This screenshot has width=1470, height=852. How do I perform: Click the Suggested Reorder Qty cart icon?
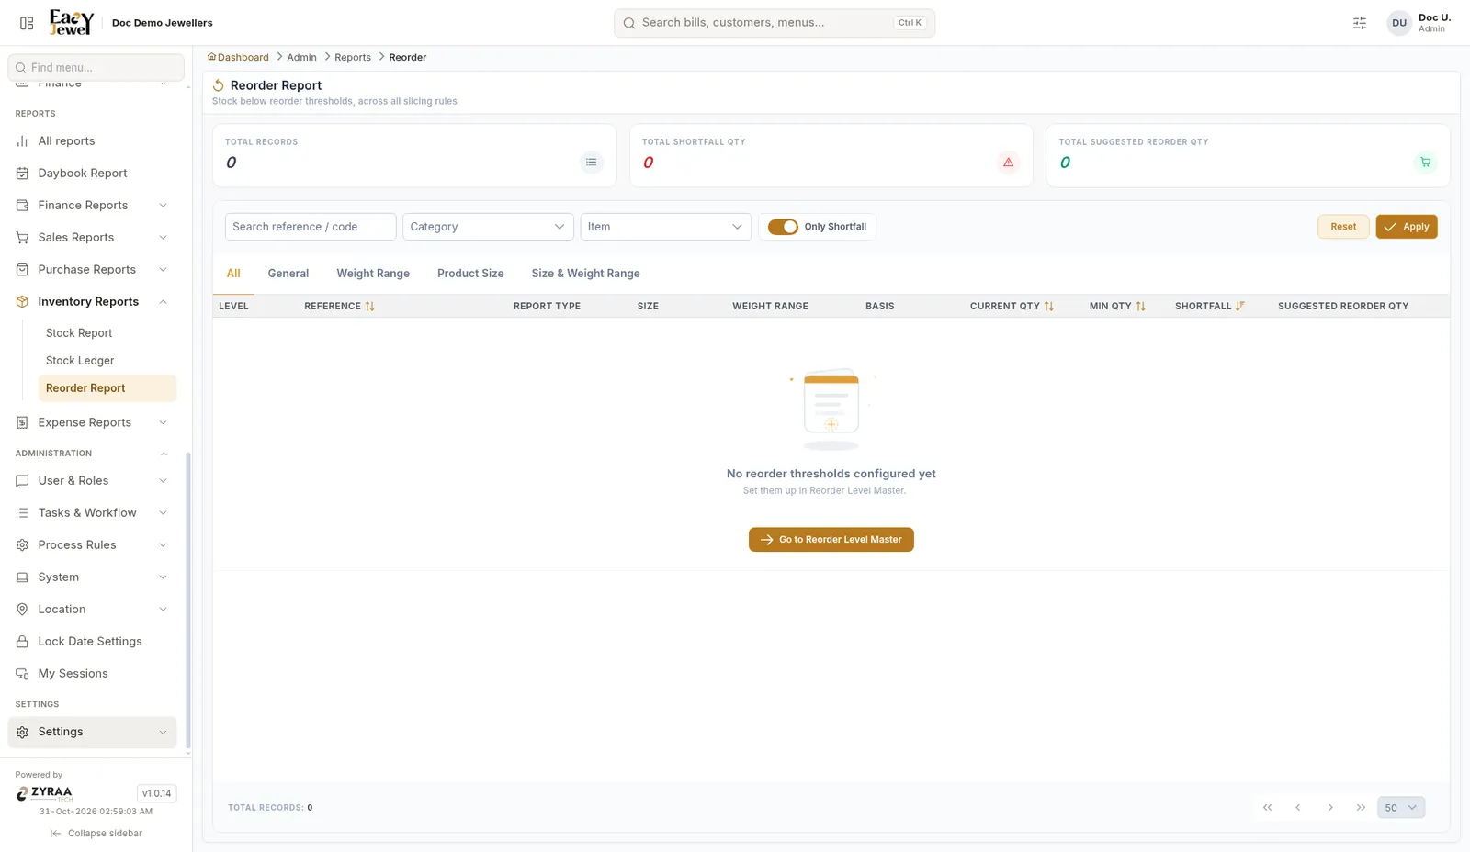click(x=1426, y=163)
